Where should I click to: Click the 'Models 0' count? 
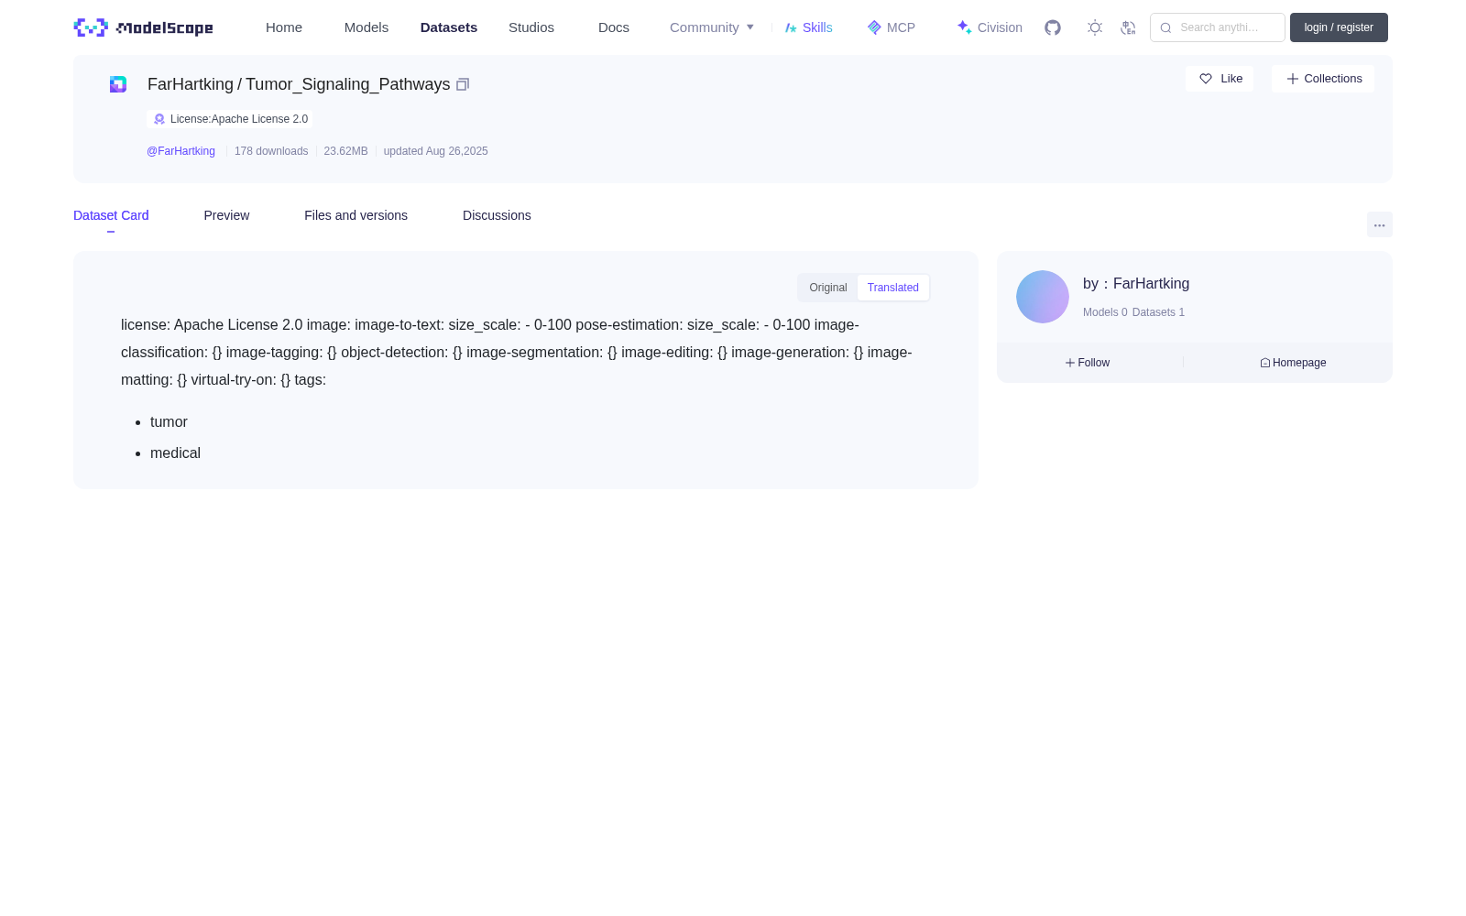pos(1105,312)
